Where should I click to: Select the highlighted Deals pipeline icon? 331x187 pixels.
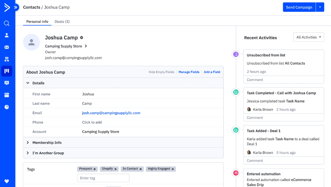(x=7, y=71)
